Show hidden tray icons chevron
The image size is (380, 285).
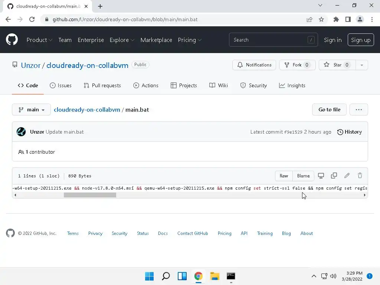(x=314, y=276)
